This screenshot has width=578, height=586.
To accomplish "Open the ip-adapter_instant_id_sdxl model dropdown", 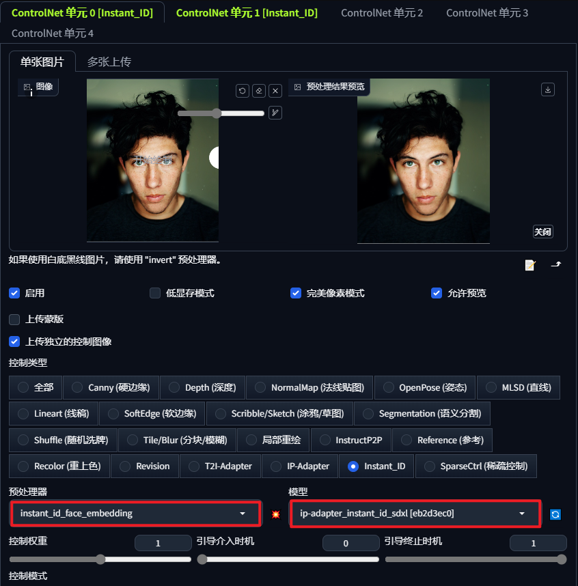I will [x=415, y=513].
